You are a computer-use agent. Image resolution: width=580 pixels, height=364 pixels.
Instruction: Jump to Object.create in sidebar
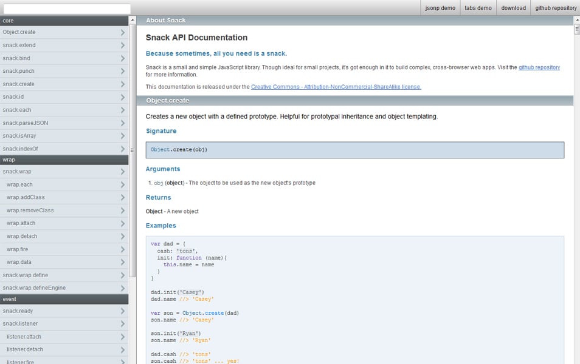point(64,32)
